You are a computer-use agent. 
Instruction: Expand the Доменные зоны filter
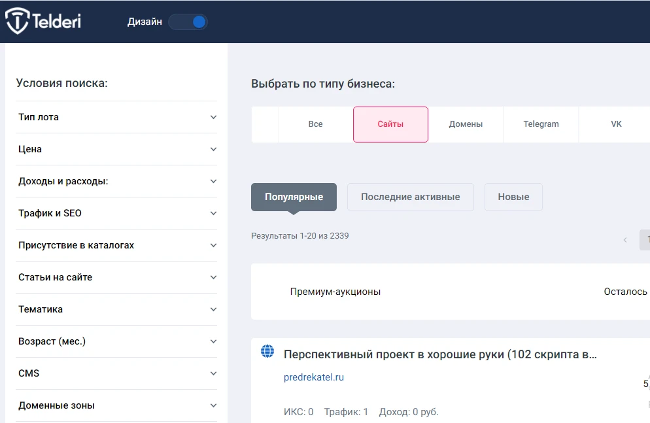(116, 405)
